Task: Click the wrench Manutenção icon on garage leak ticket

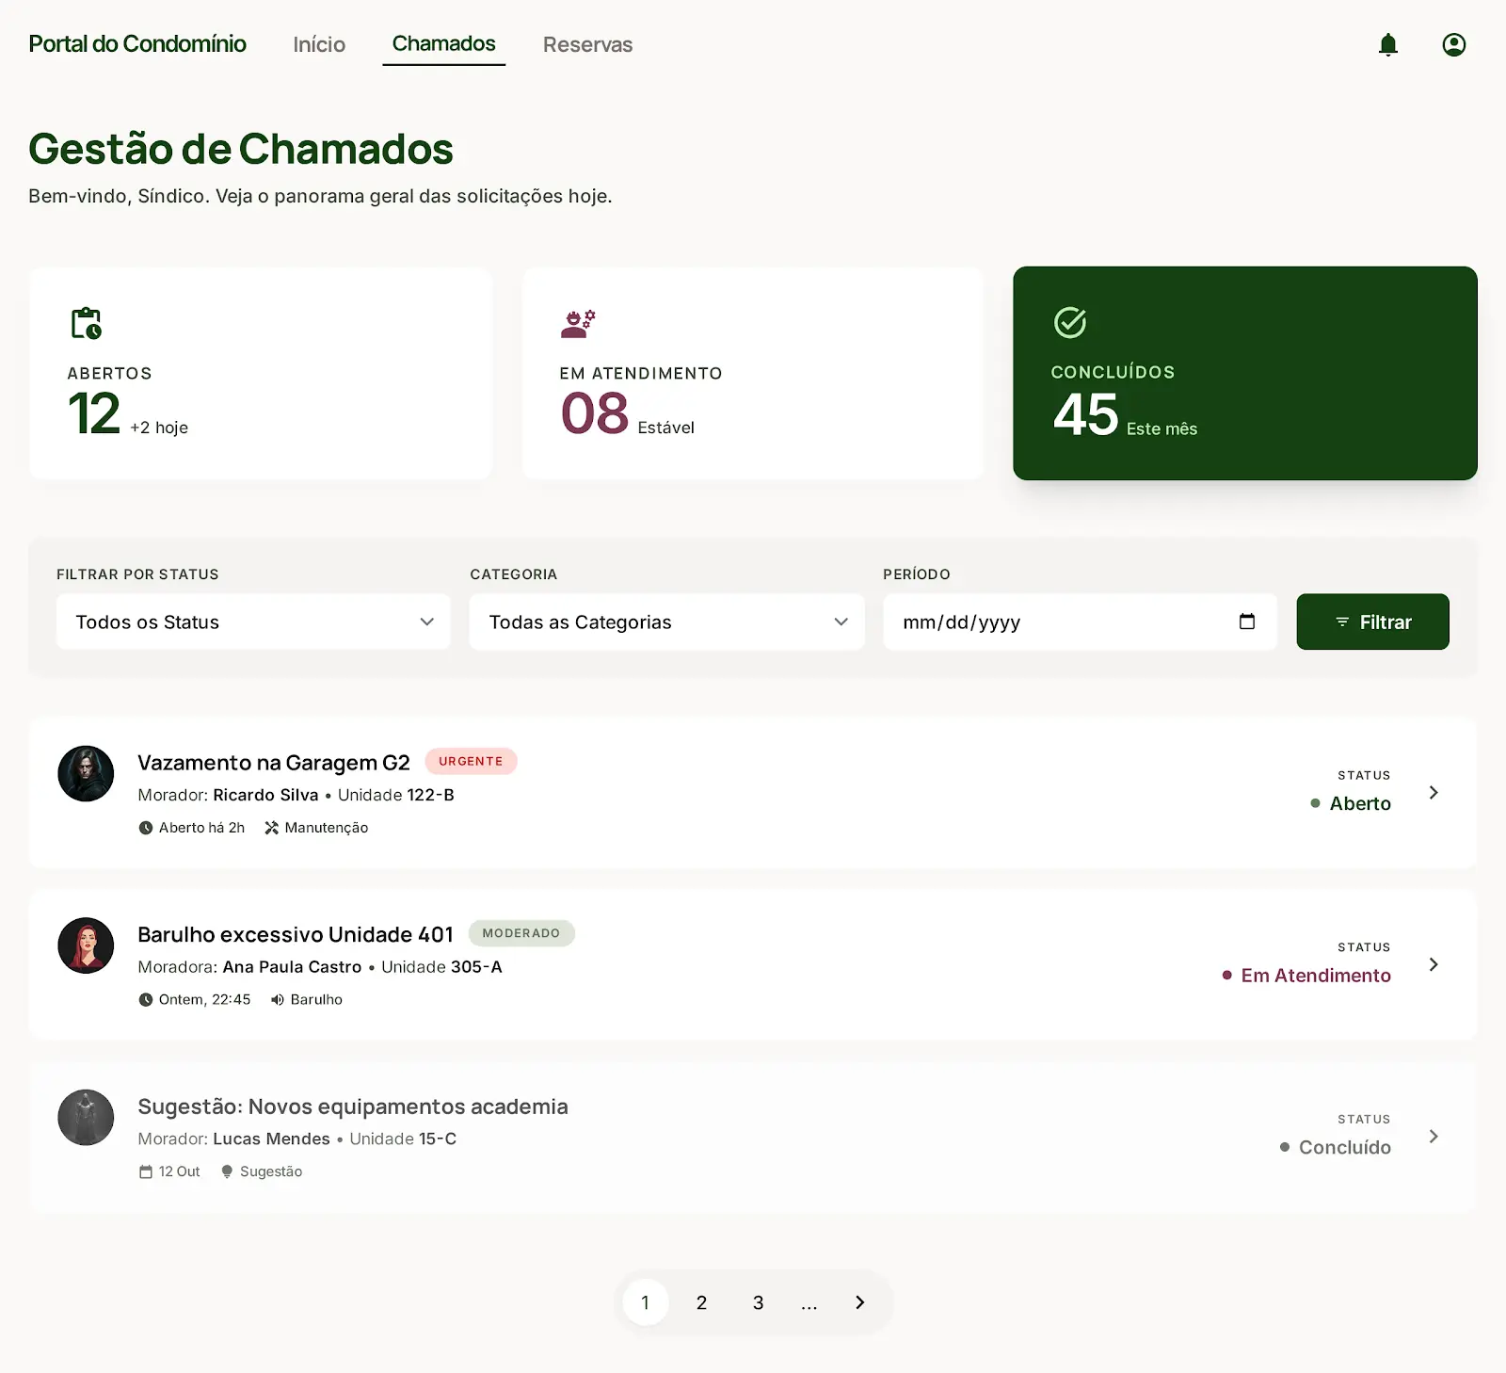Action: click(x=270, y=828)
